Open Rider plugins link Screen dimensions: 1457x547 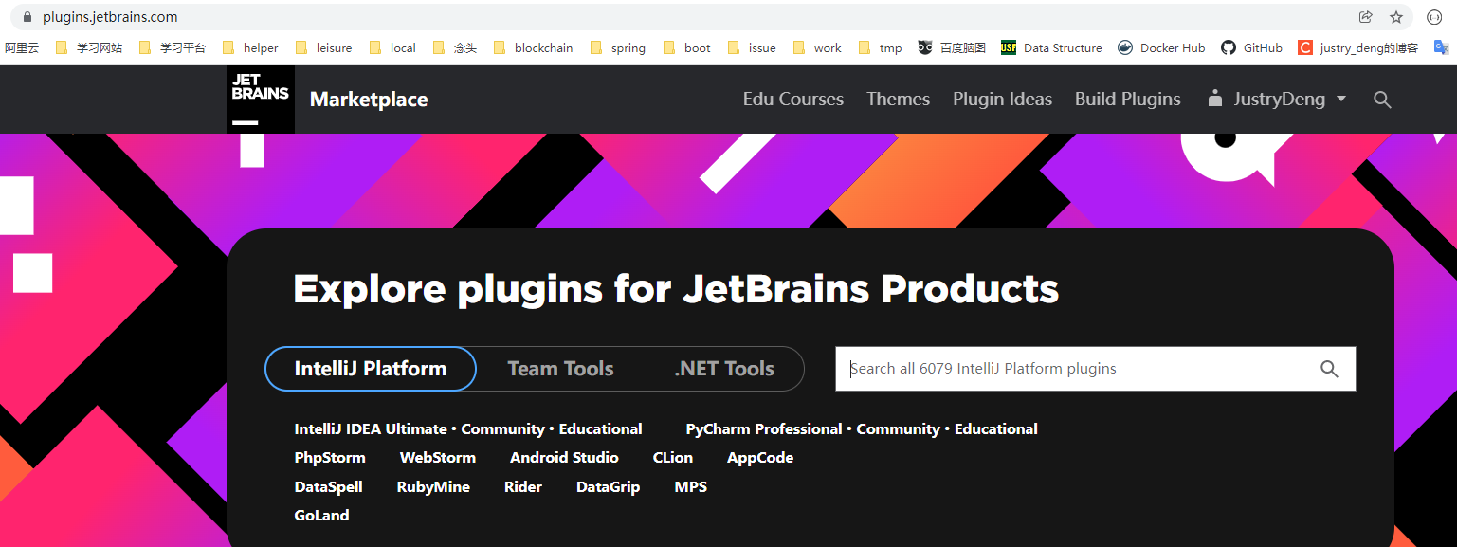coord(523,487)
